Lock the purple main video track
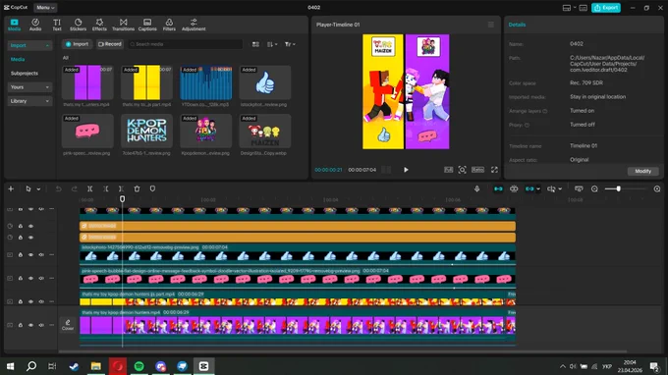 [20, 325]
